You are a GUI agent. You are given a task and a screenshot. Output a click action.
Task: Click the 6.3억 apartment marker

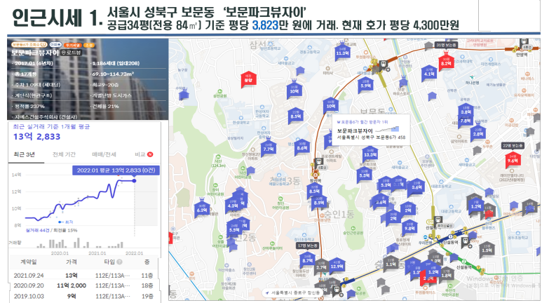pyautogui.click(x=202, y=208)
